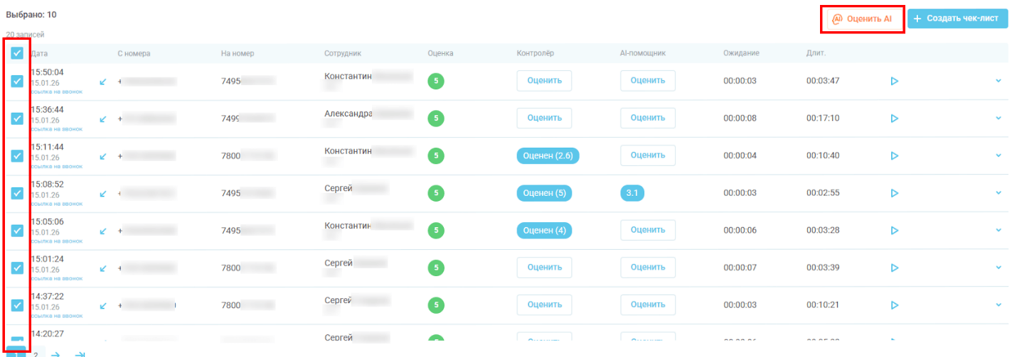Expand details of the 15:01:24 call
The image size is (1017, 357).
pos(998,268)
